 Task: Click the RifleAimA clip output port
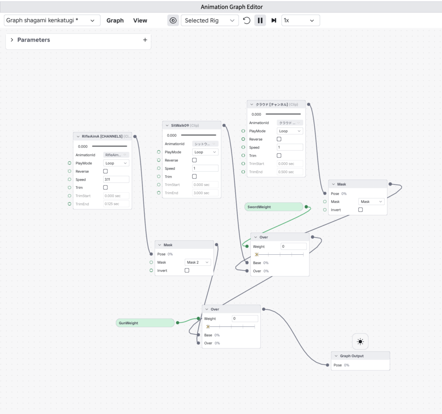pyautogui.click(x=135, y=136)
